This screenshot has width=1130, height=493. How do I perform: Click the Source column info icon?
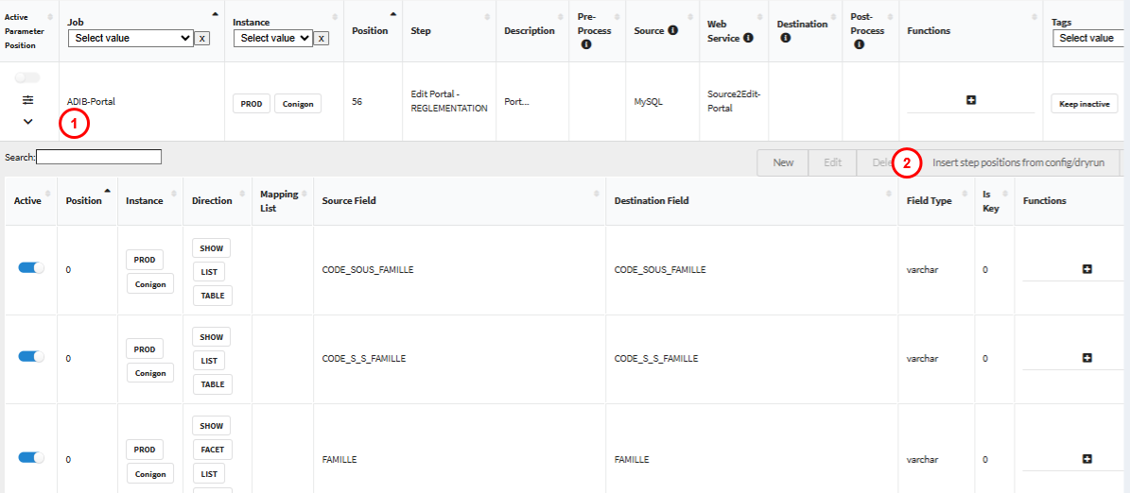pyautogui.click(x=672, y=30)
